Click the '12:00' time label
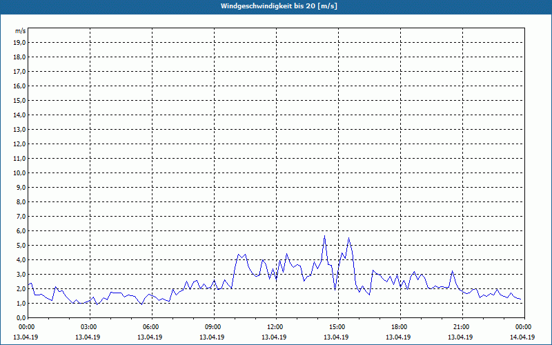Viewport: 552px width, 345px height. pos(276,327)
